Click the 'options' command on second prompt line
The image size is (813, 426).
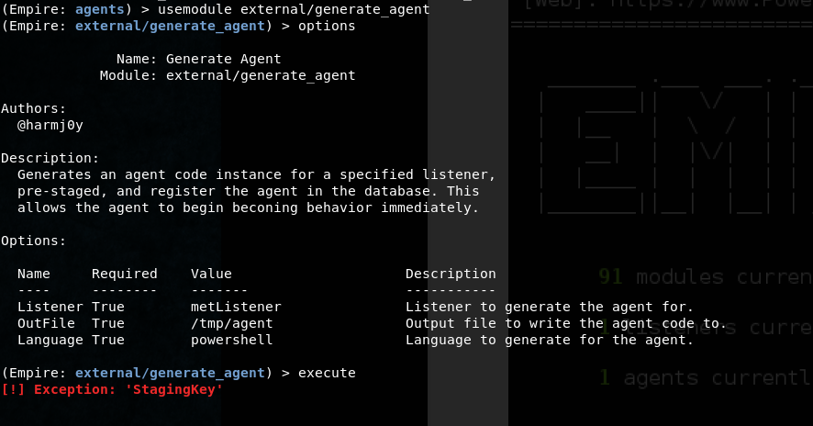tap(327, 26)
